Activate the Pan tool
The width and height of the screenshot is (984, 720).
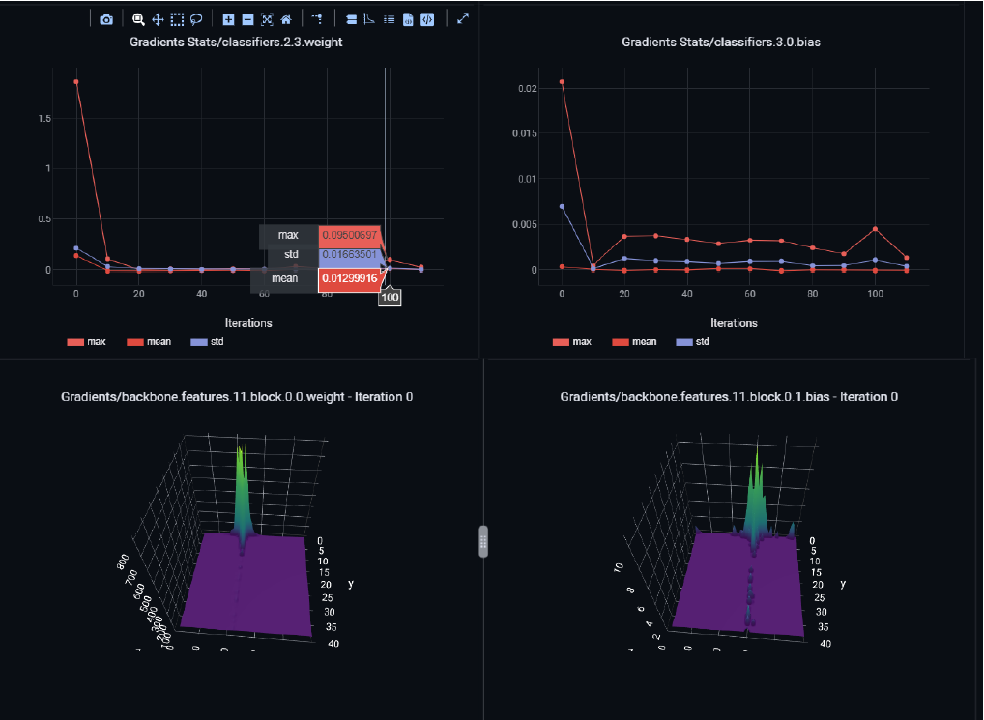pyautogui.click(x=158, y=19)
